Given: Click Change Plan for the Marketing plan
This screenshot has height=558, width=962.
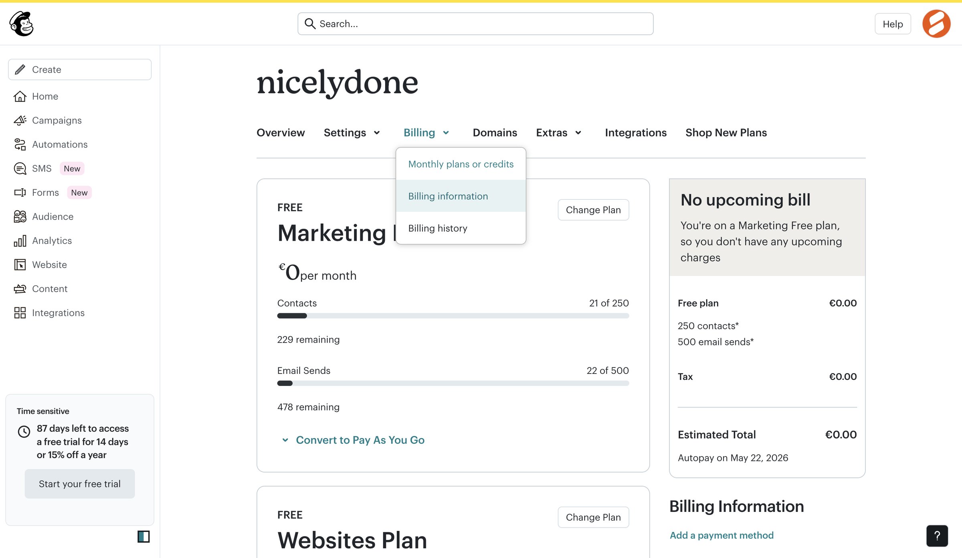Looking at the screenshot, I should [593, 210].
